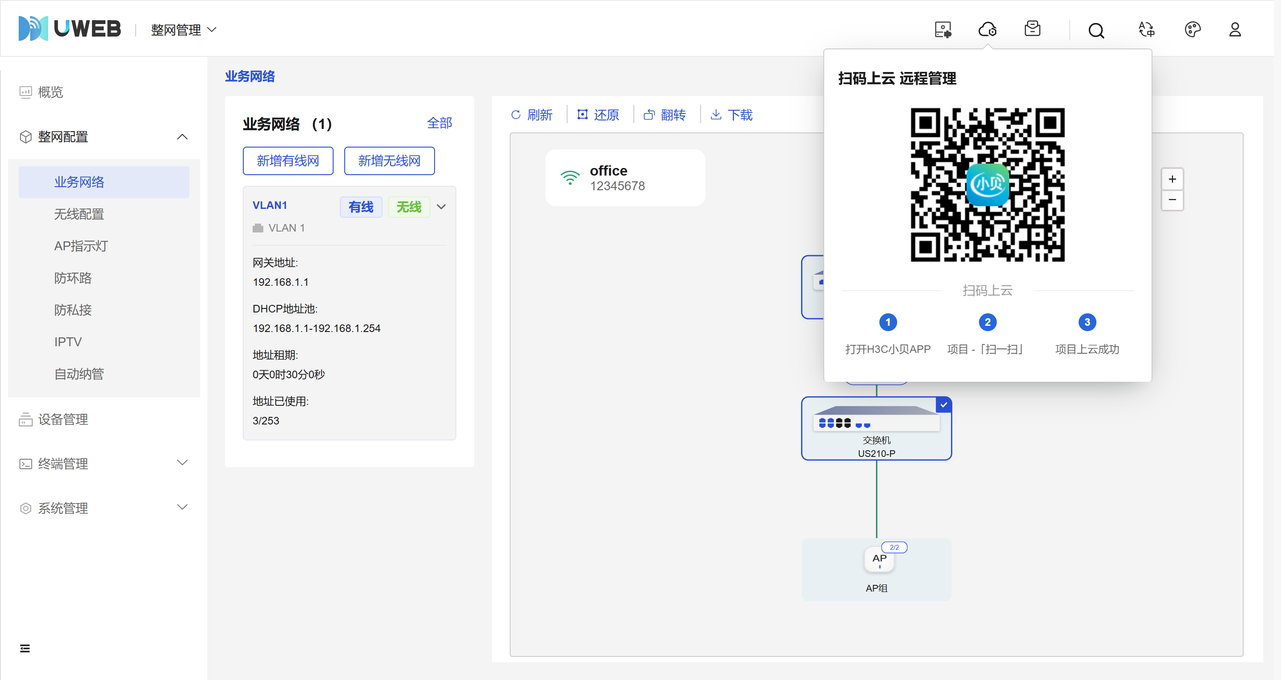Click the VLAN1 title
Viewport: 1281px width, 680px height.
click(270, 205)
